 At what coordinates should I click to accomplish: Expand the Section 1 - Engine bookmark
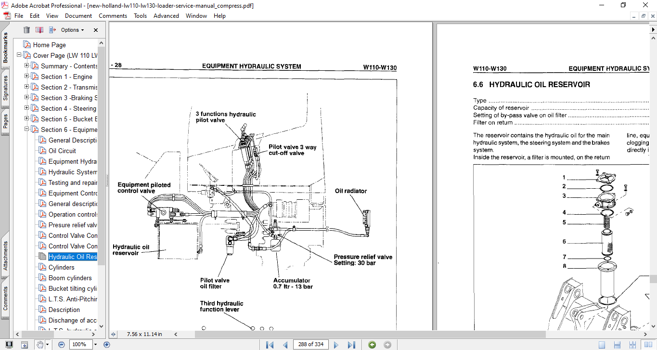coord(27,77)
